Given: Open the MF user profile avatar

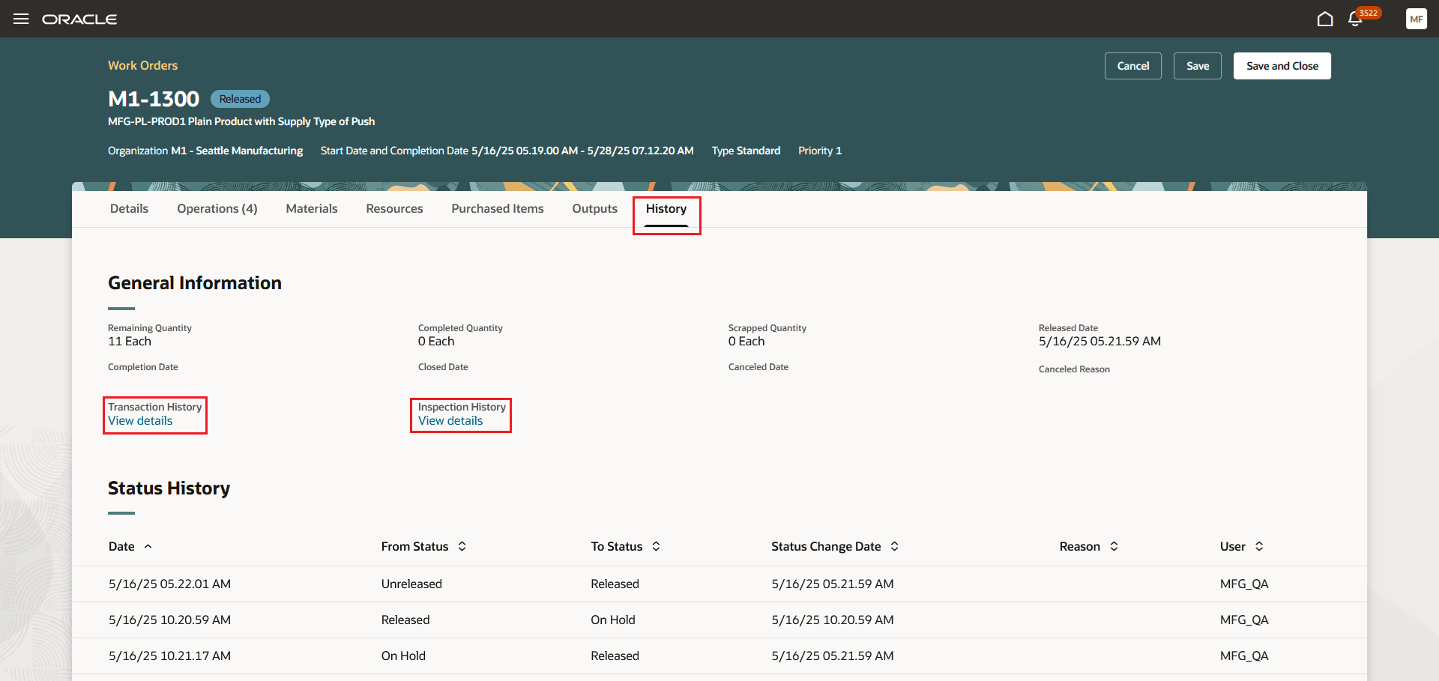Looking at the screenshot, I should 1416,19.
